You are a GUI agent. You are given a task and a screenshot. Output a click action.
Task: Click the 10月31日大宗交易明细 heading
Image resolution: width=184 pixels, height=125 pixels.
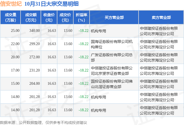[x=51, y=4]
